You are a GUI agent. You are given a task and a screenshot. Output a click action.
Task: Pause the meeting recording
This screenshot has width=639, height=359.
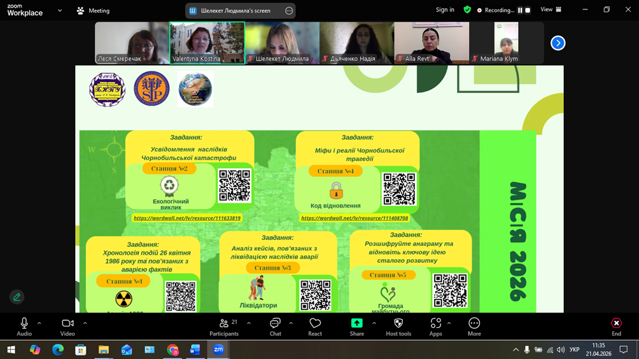[x=520, y=10]
